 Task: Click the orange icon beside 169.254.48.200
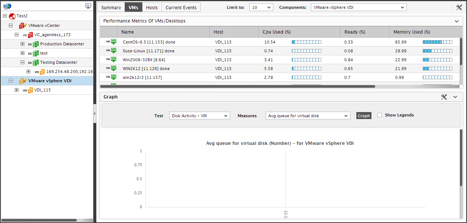click(x=42, y=72)
